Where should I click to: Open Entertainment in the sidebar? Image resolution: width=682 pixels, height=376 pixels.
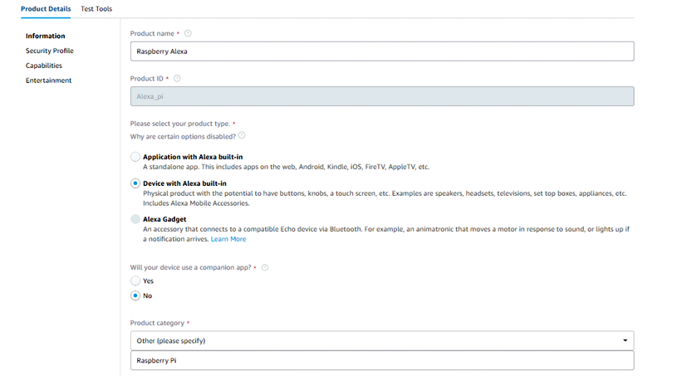(x=48, y=81)
